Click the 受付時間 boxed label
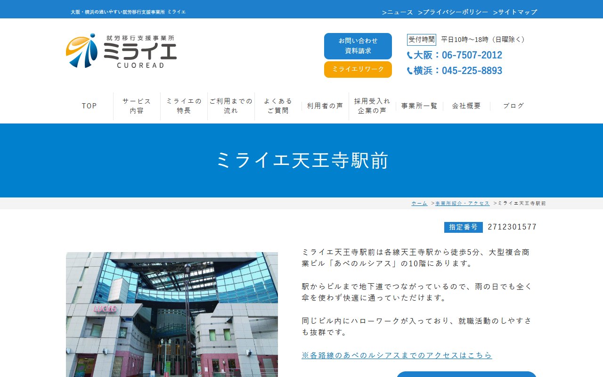 tap(422, 40)
